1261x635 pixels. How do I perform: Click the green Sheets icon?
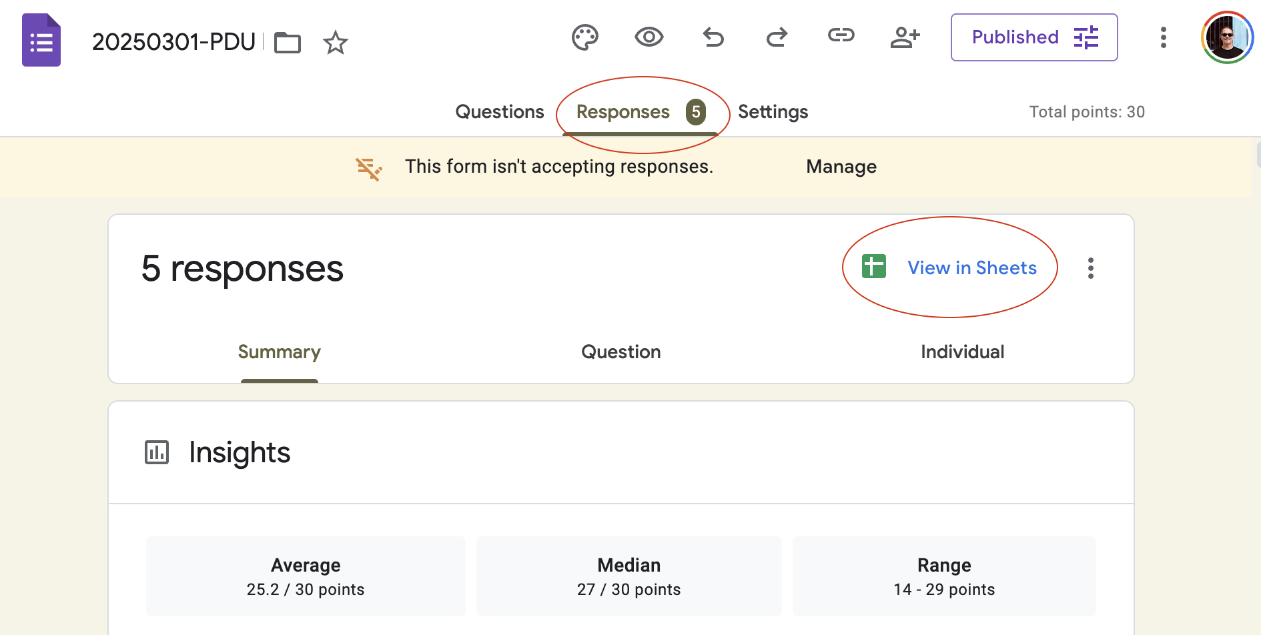coord(874,266)
